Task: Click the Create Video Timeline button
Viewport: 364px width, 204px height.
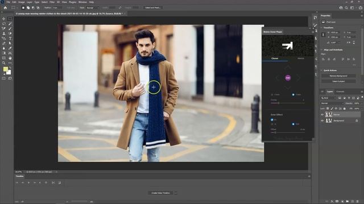Action: pos(160,193)
